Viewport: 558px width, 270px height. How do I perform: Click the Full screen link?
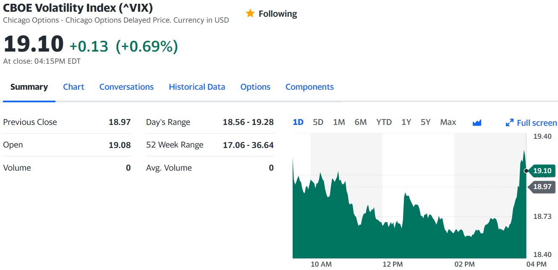537,123
